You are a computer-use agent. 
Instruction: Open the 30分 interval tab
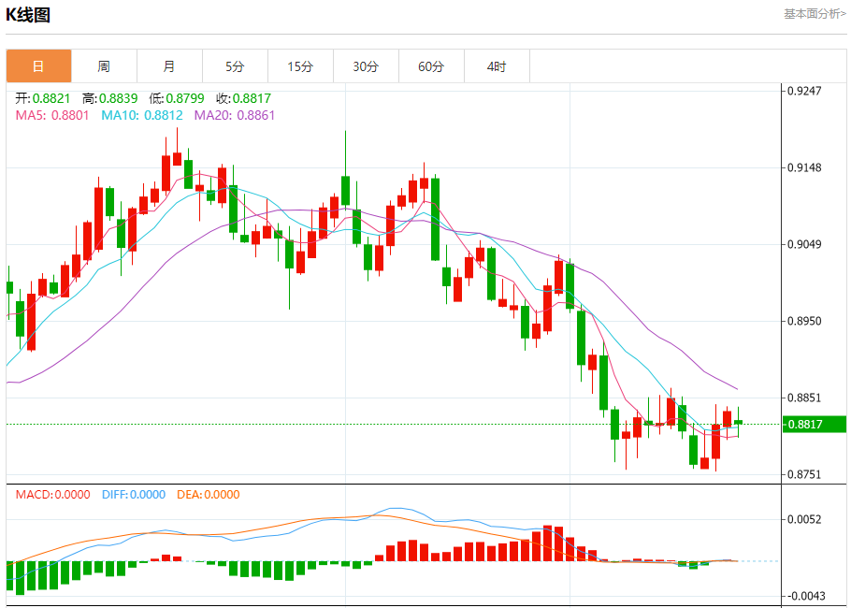[367, 66]
